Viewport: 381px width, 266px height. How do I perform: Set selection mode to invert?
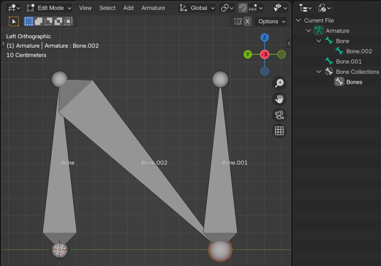click(59, 22)
